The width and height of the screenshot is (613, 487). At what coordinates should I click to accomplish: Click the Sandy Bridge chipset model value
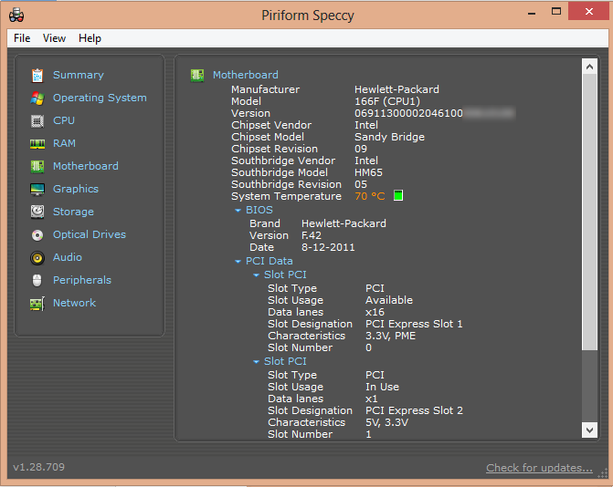click(389, 137)
